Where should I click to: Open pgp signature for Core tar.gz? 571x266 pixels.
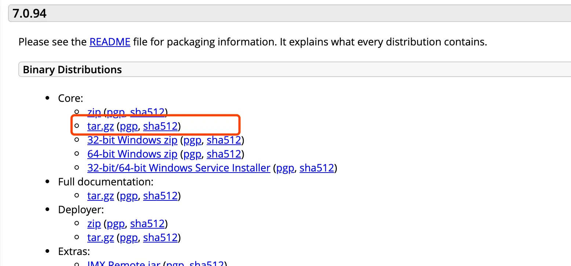pos(129,126)
